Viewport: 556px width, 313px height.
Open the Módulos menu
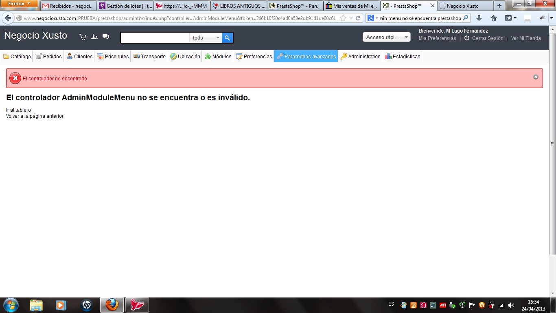[218, 57]
